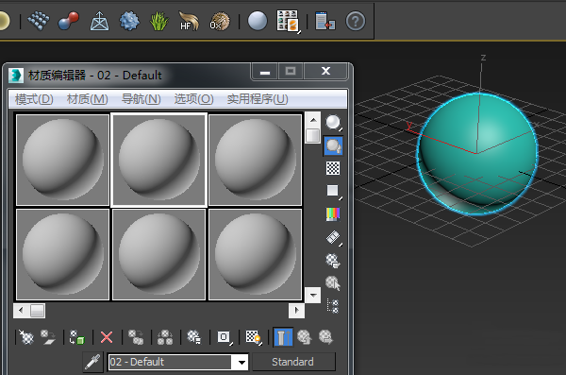Screen dimensions: 566x375
Task: Toggle the checkered Background button
Action: (333, 168)
